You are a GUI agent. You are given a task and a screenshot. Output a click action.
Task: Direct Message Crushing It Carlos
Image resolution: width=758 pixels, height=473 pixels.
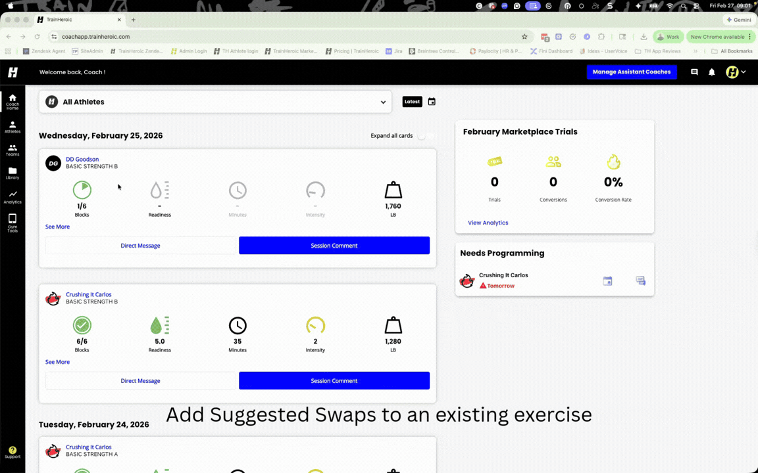[x=140, y=380]
